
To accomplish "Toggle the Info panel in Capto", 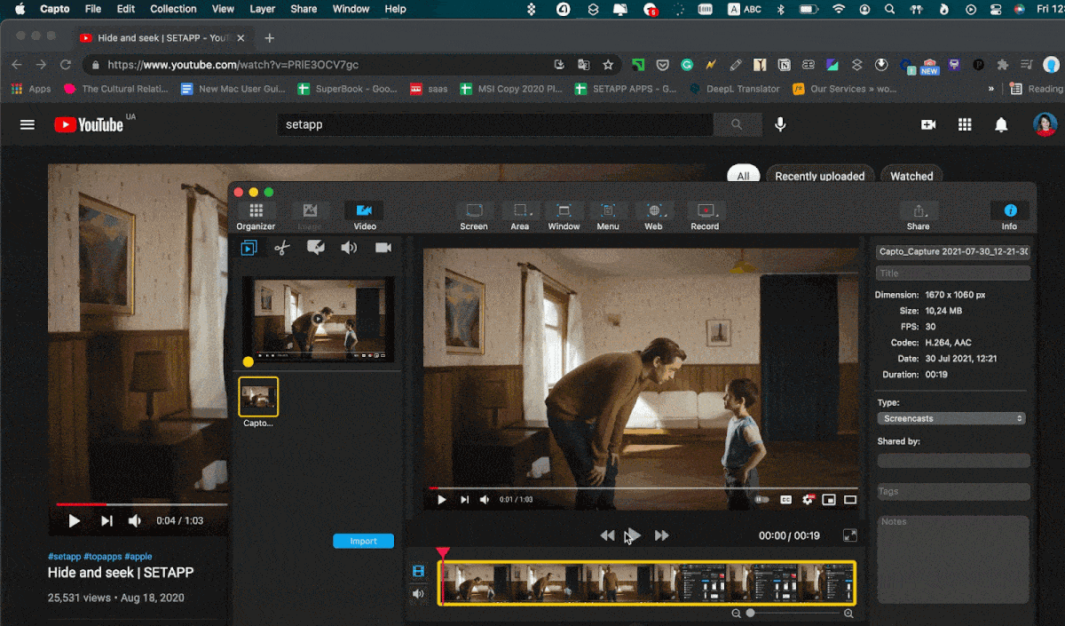I will point(1010,216).
